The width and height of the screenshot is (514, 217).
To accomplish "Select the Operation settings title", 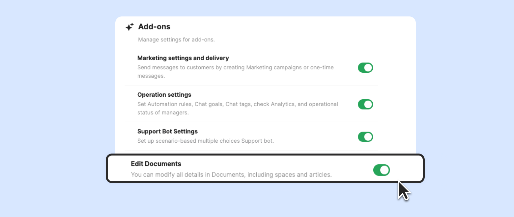I will pyautogui.click(x=164, y=95).
